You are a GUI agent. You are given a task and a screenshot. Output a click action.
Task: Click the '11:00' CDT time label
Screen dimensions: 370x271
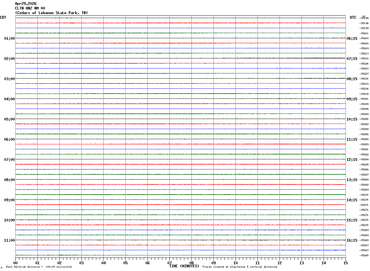pos(9,240)
